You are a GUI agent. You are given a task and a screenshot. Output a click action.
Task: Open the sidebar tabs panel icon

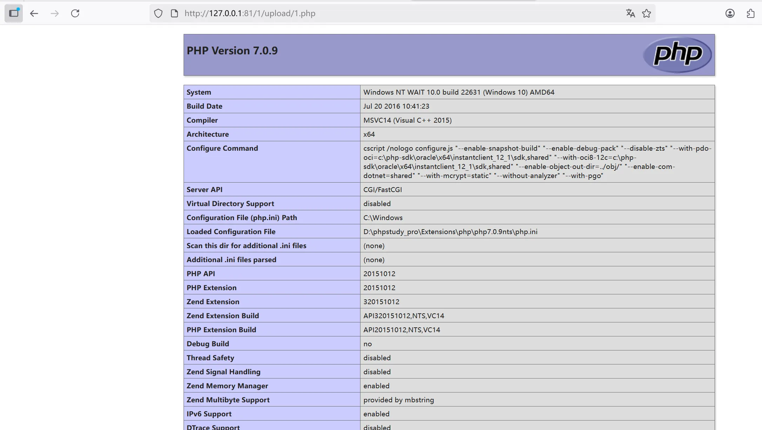coord(14,13)
